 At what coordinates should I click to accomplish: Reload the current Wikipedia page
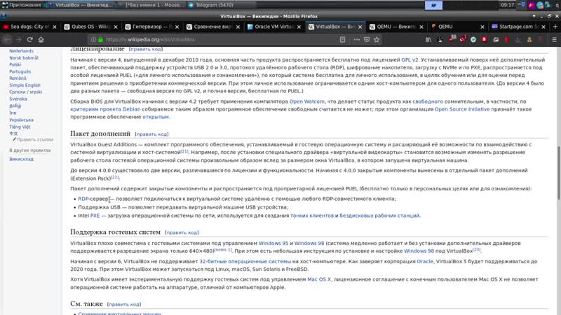29,40
